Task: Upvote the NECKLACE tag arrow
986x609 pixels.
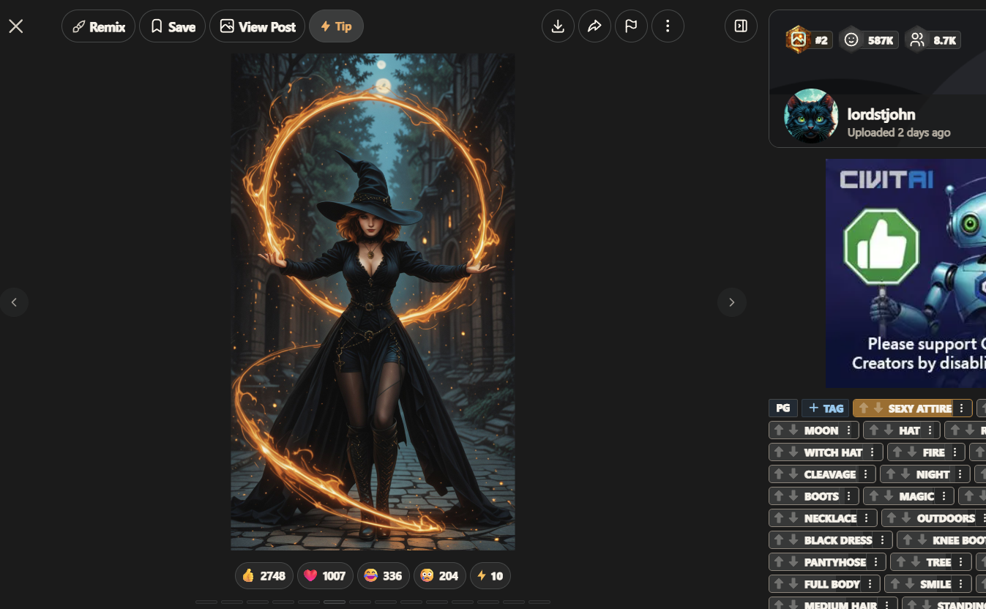Action: pyautogui.click(x=780, y=518)
